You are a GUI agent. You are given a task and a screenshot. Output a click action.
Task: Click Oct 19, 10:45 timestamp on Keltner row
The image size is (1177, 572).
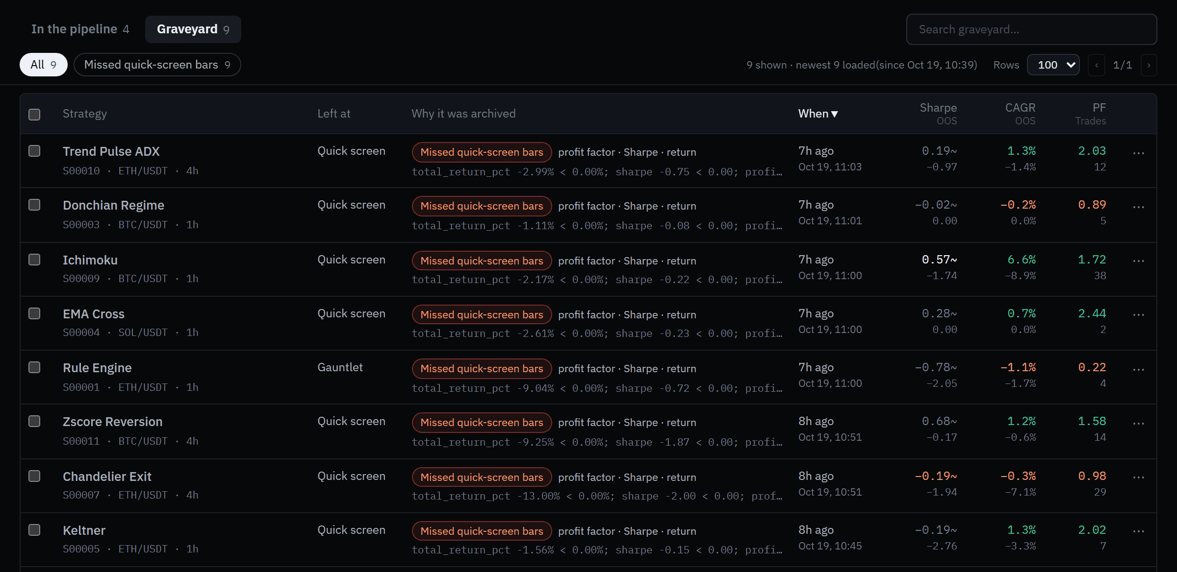click(x=830, y=546)
